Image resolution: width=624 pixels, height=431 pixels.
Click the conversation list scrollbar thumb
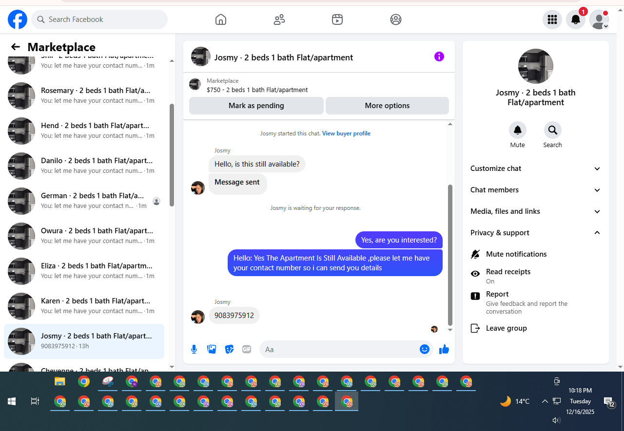tap(172, 155)
